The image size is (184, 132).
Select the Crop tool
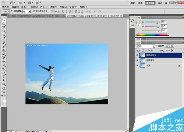[4, 35]
